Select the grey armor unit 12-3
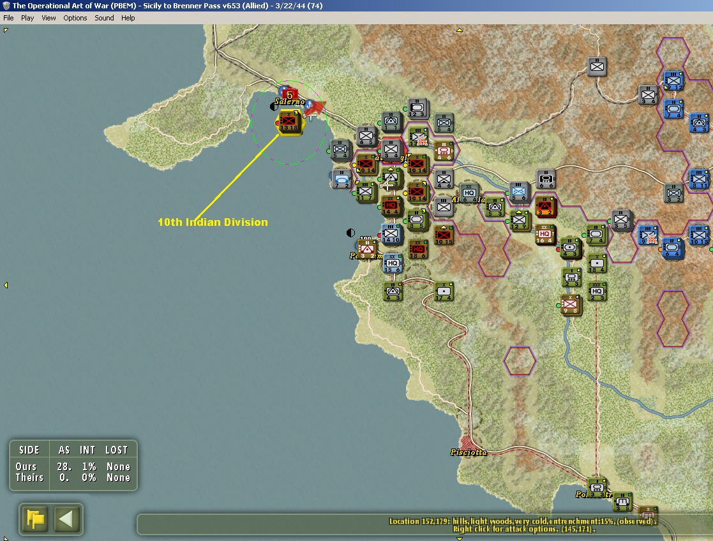This screenshot has height=541, width=713. 417,109
